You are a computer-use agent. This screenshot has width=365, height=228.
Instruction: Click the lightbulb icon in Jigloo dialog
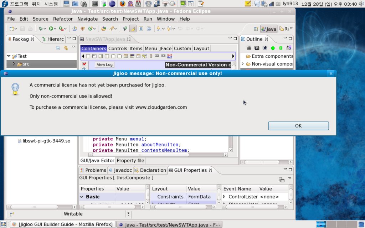pos(15,89)
